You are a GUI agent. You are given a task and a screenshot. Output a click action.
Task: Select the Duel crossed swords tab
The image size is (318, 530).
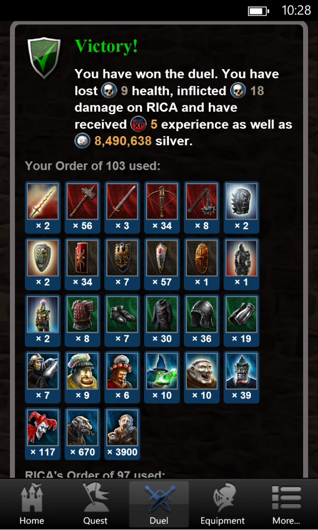[159, 504]
